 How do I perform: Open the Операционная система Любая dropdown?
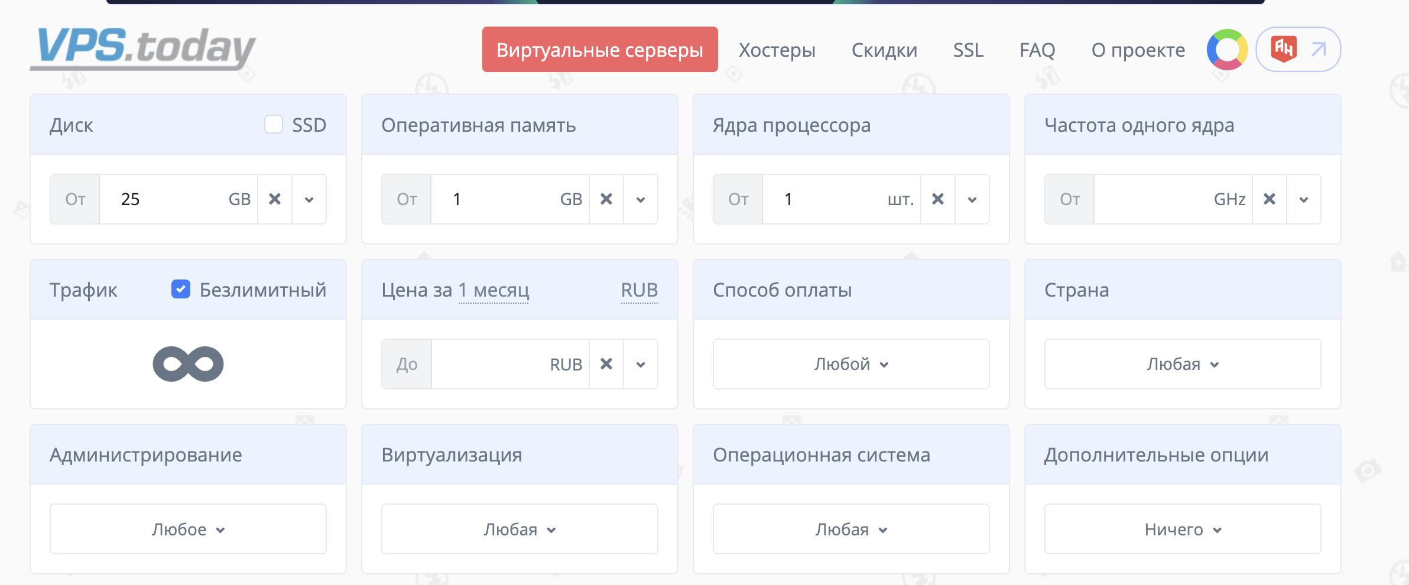(851, 529)
